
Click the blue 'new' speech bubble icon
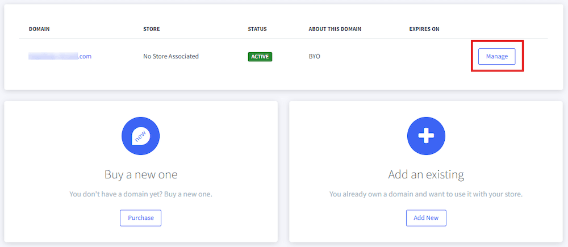click(140, 136)
